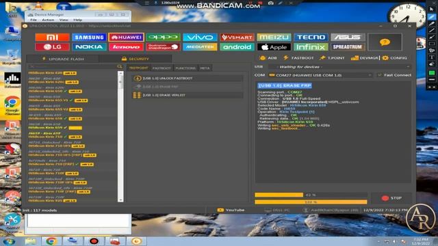Run [USB 1.0] UNLOCK FASTBOOT
This screenshot has width=438, height=246.
[187, 79]
